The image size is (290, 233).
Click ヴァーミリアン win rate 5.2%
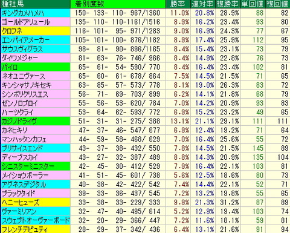tap(181, 211)
